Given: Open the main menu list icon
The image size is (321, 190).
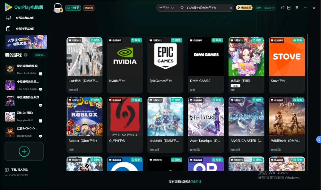Looking at the screenshot, I should coord(296,8).
